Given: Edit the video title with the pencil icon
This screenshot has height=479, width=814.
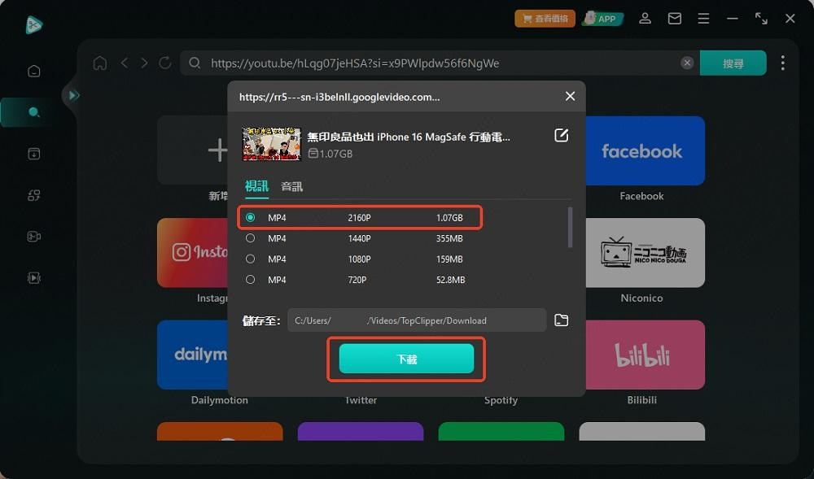Looking at the screenshot, I should click(561, 136).
